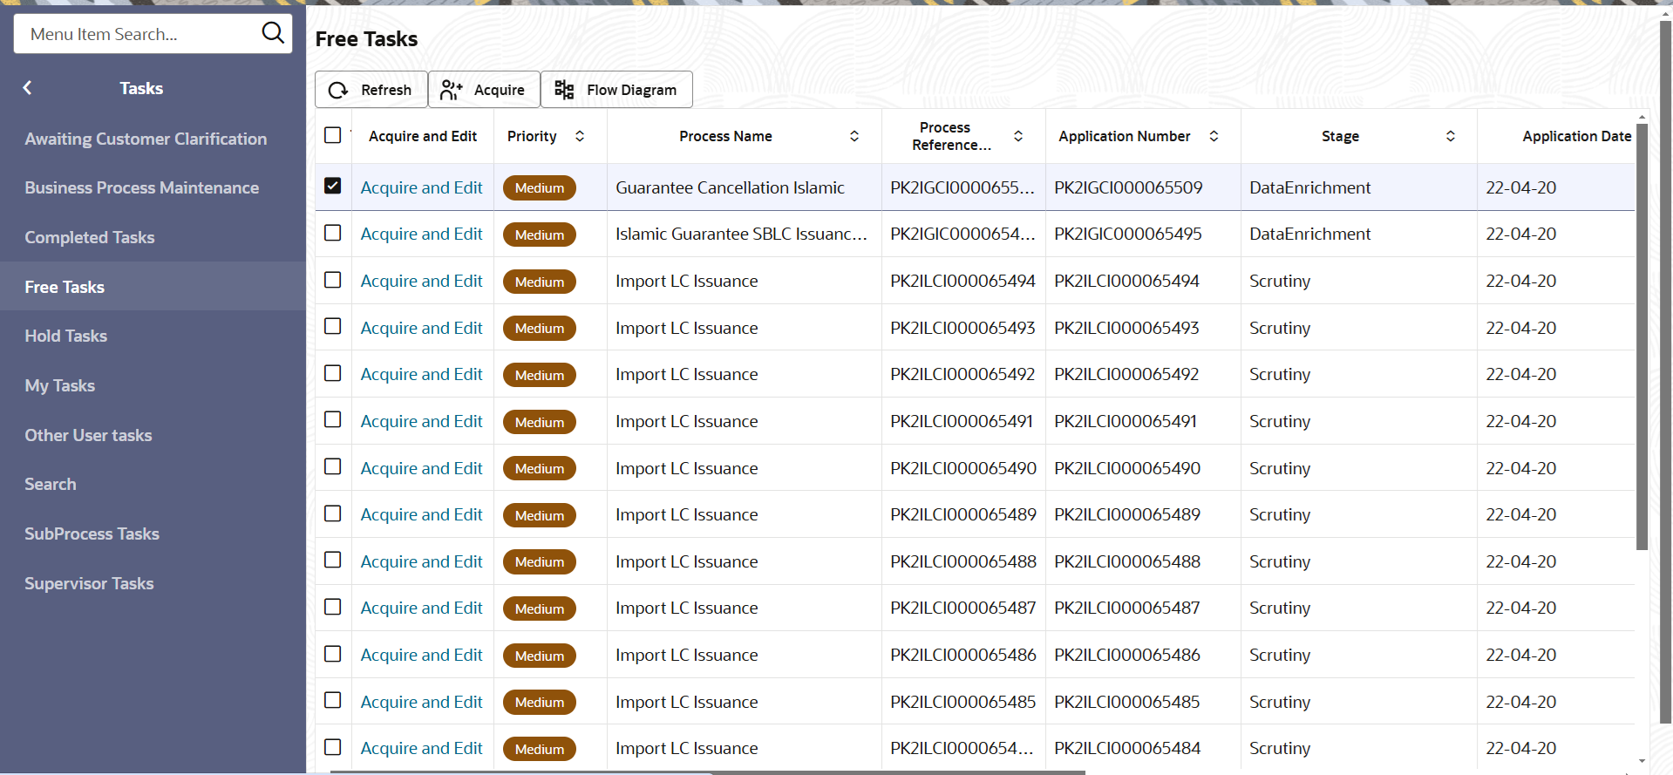The width and height of the screenshot is (1673, 775).
Task: Check the row checkbox for PK2ILCI000065486
Action: click(x=332, y=654)
